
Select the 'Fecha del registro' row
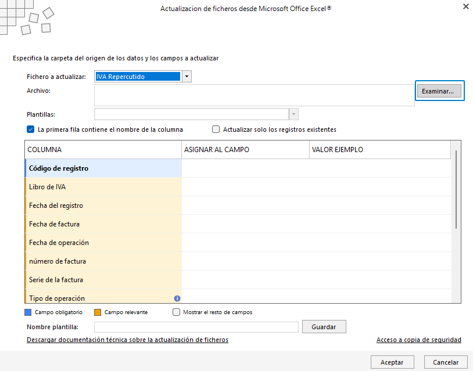[x=238, y=206]
